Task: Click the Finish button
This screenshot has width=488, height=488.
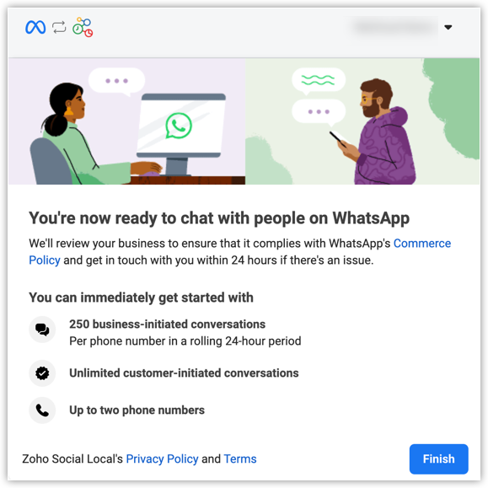Action: (x=439, y=459)
